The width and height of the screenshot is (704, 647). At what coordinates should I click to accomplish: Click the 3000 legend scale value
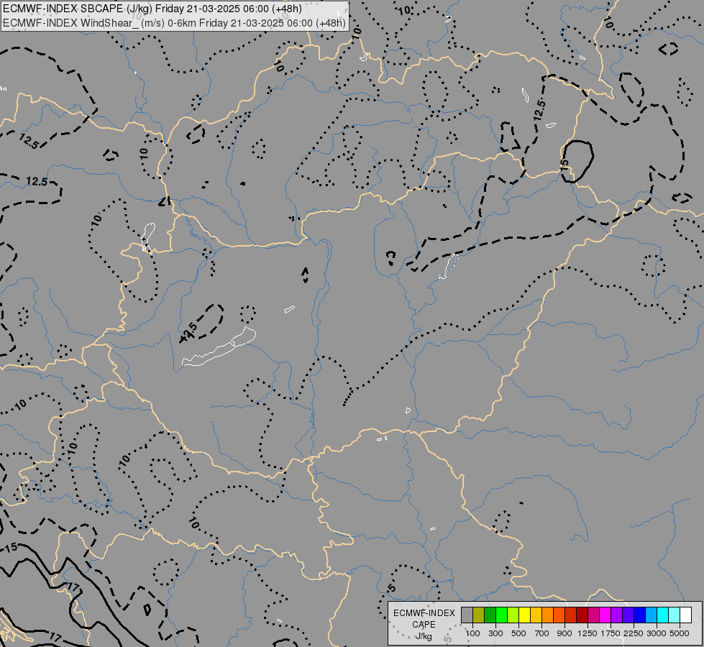click(657, 633)
